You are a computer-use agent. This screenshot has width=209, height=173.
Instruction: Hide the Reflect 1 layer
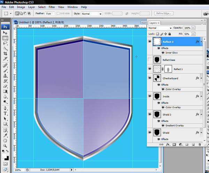pyautogui.click(x=150, y=69)
